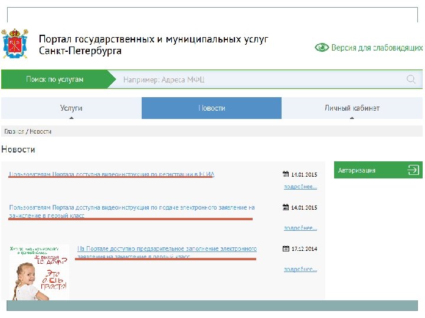Screen dimensions: 425x318
Task: Click the magnifier icon in the search field
Action: [x=411, y=79]
